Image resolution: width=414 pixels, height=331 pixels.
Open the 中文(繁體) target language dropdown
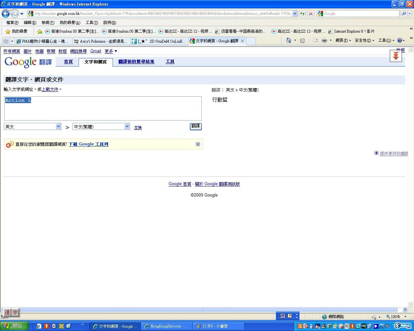coord(101,126)
